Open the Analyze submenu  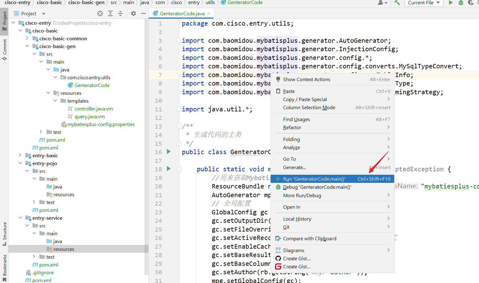[332, 148]
